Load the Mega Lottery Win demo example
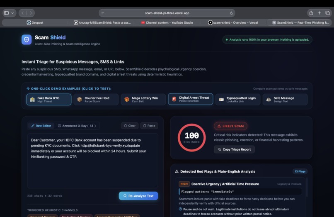The width and height of the screenshot is (334, 217). pyautogui.click(x=143, y=100)
